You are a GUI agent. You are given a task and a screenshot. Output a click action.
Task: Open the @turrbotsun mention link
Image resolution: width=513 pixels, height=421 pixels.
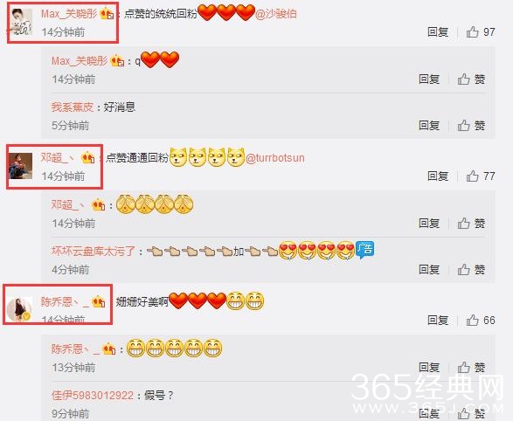(x=274, y=158)
